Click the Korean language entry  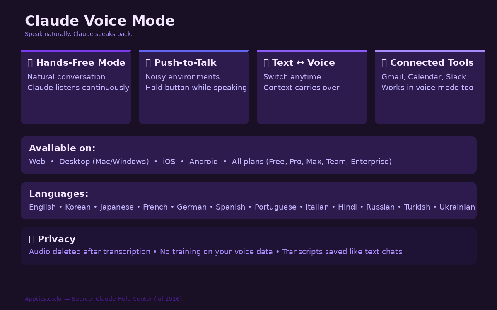point(78,207)
